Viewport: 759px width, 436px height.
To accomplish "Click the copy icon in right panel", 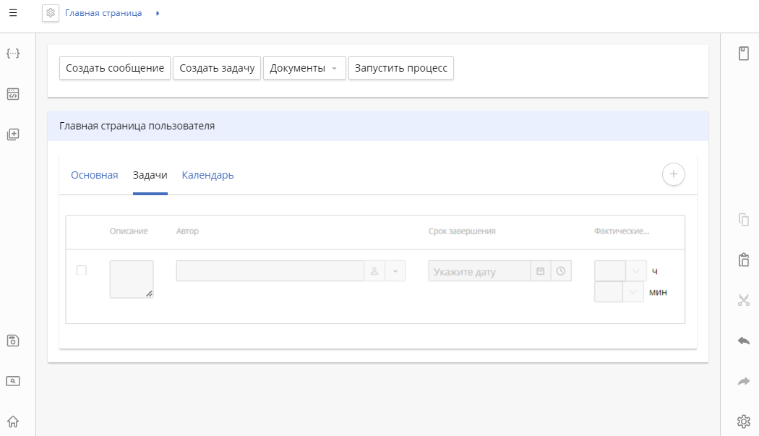I will click(744, 220).
